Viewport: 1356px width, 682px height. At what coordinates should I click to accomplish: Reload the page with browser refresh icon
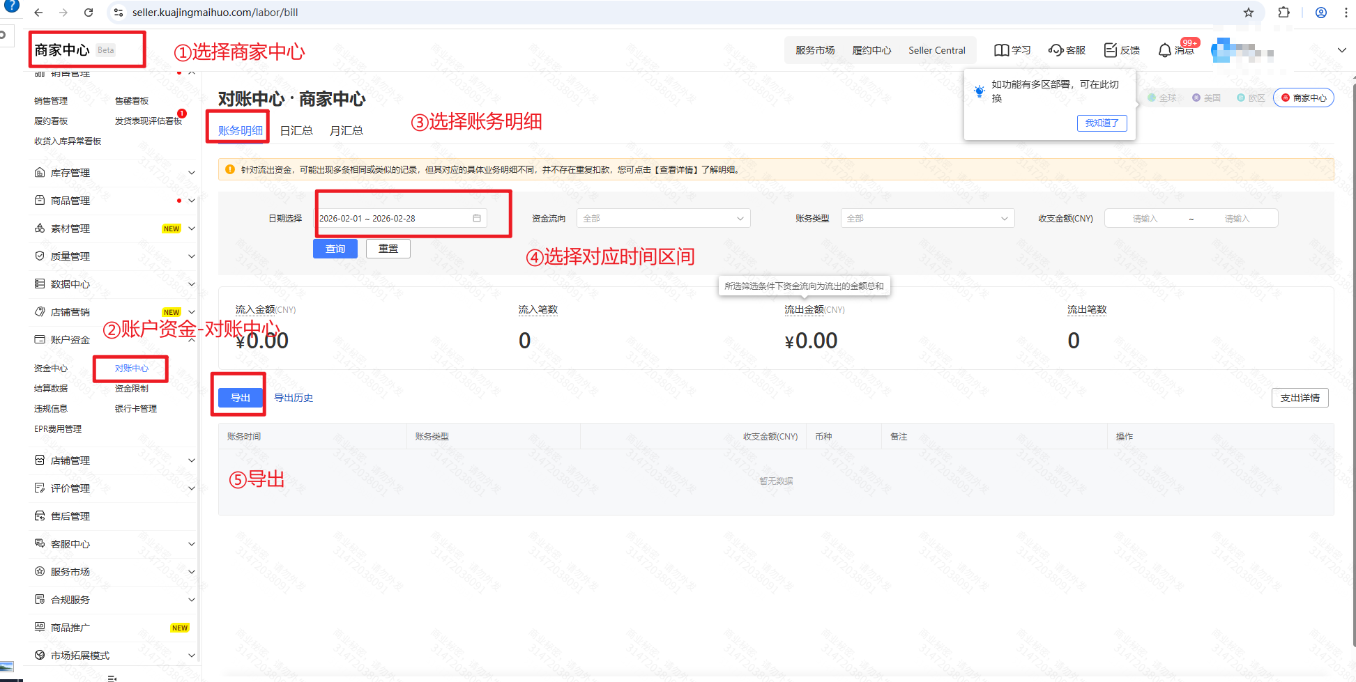pyautogui.click(x=89, y=13)
